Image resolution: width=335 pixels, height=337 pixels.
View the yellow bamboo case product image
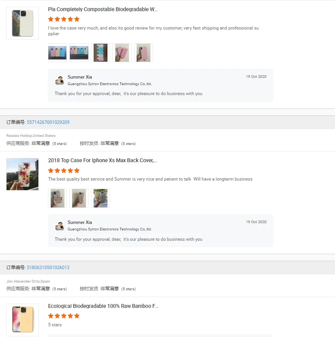click(x=22, y=320)
